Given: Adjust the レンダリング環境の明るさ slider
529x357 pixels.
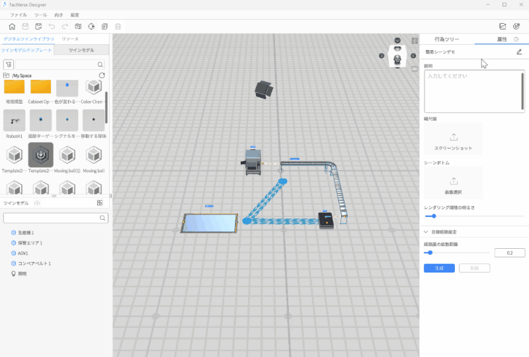Looking at the screenshot, I should pyautogui.click(x=434, y=216).
